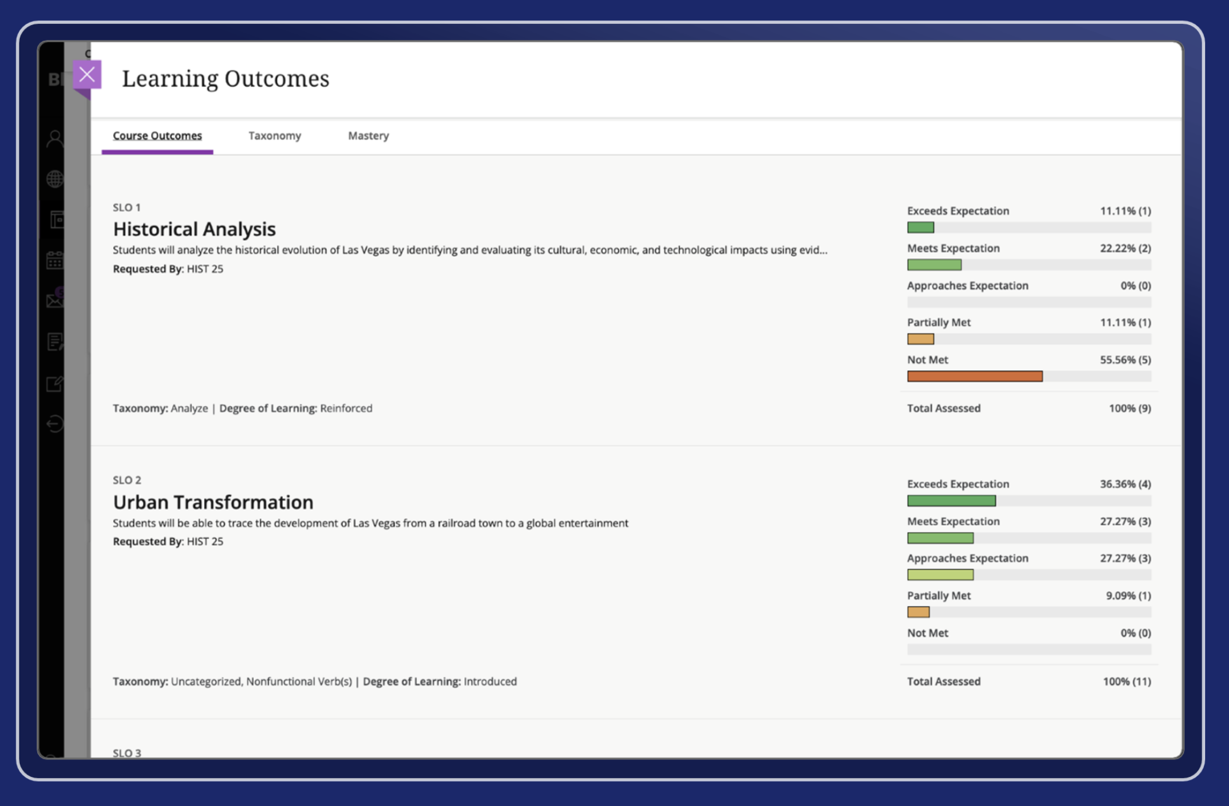Open the Messages envelope icon
1229x806 pixels.
coord(55,301)
